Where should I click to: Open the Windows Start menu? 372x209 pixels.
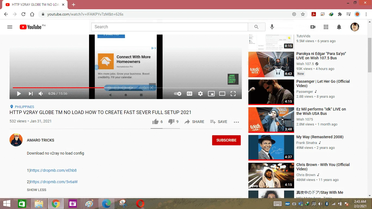(7, 204)
